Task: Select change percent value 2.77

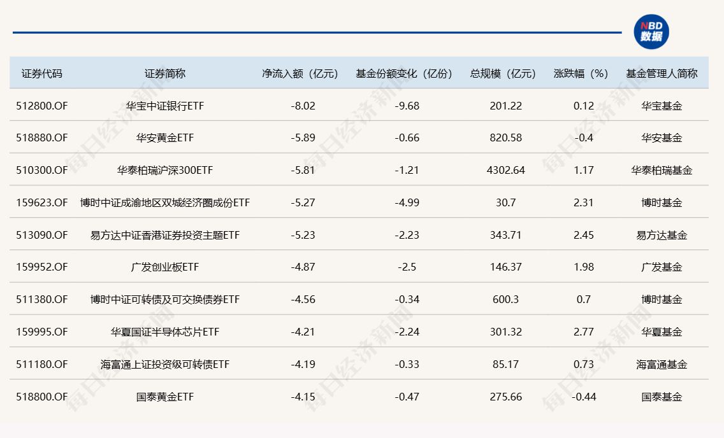Action: coord(584,332)
